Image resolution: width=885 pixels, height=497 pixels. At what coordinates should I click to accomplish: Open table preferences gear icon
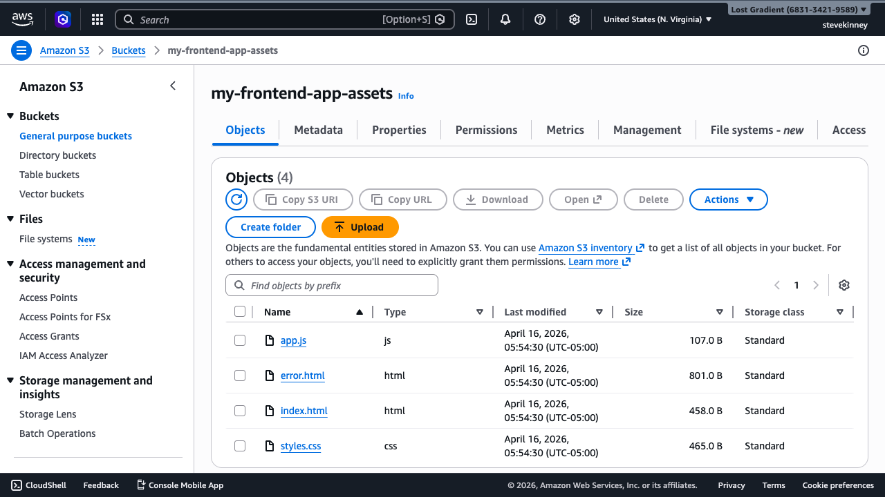844,285
